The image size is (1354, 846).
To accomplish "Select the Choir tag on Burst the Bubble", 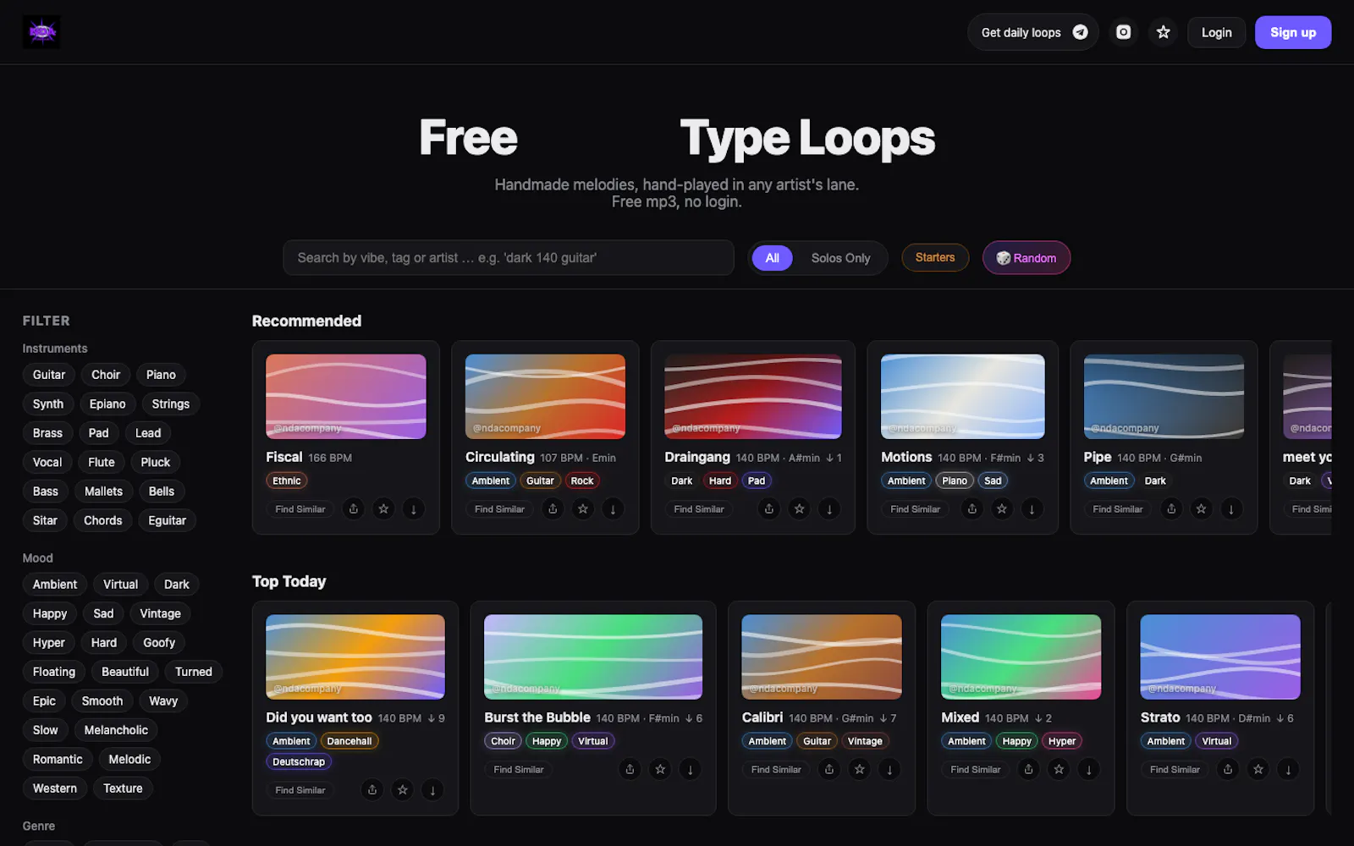I will 504,741.
